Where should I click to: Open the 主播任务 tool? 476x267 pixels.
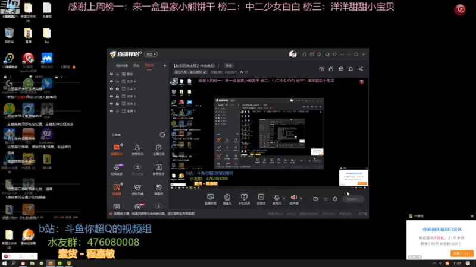[x=158, y=150]
